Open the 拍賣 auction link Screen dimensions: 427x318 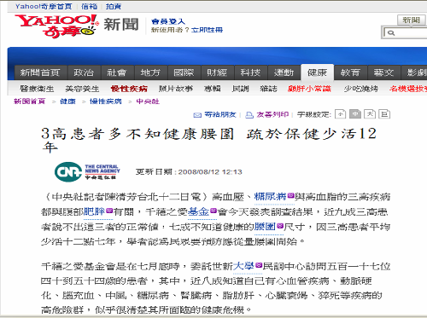coord(114,6)
